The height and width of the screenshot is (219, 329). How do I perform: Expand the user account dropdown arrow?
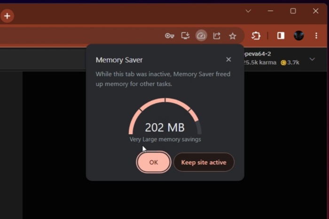312,59
